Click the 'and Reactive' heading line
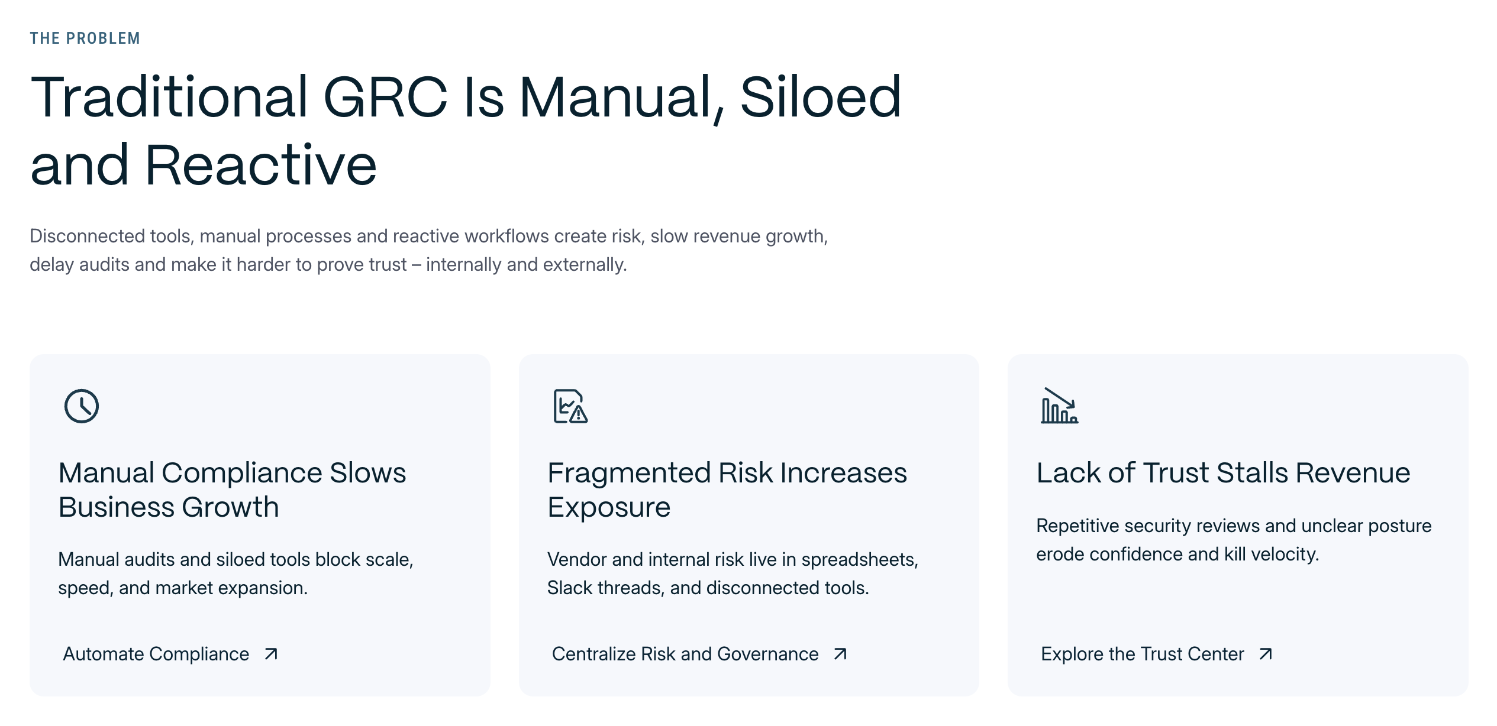1497x726 pixels. pos(204,165)
